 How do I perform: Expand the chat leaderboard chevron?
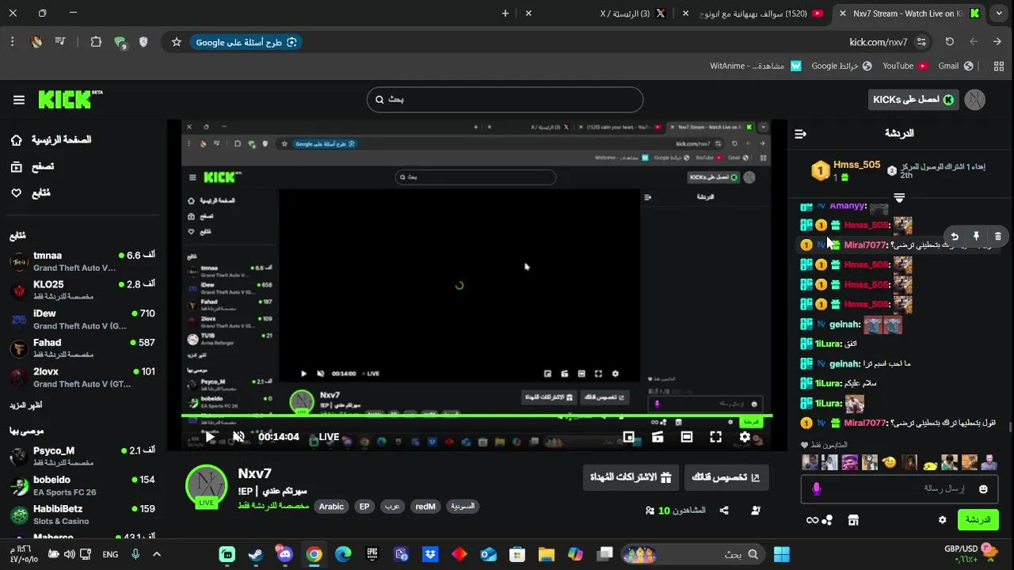tap(899, 197)
